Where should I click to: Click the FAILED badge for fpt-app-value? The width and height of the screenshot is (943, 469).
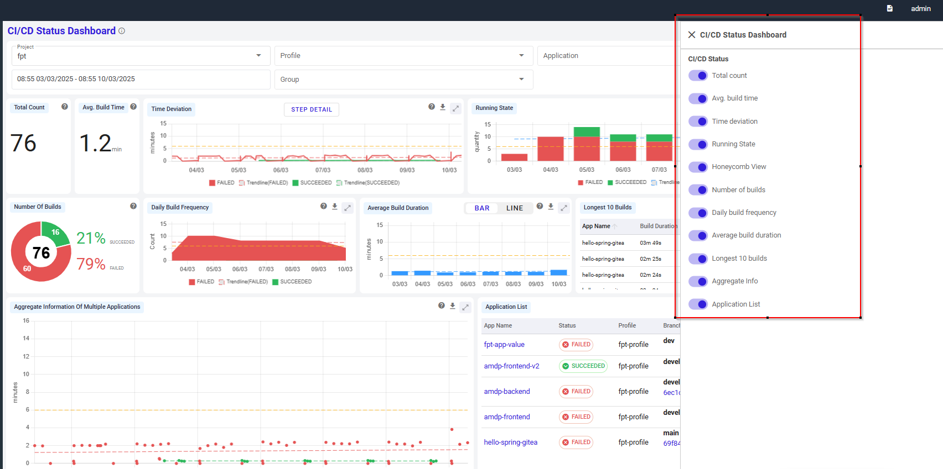[x=576, y=345]
